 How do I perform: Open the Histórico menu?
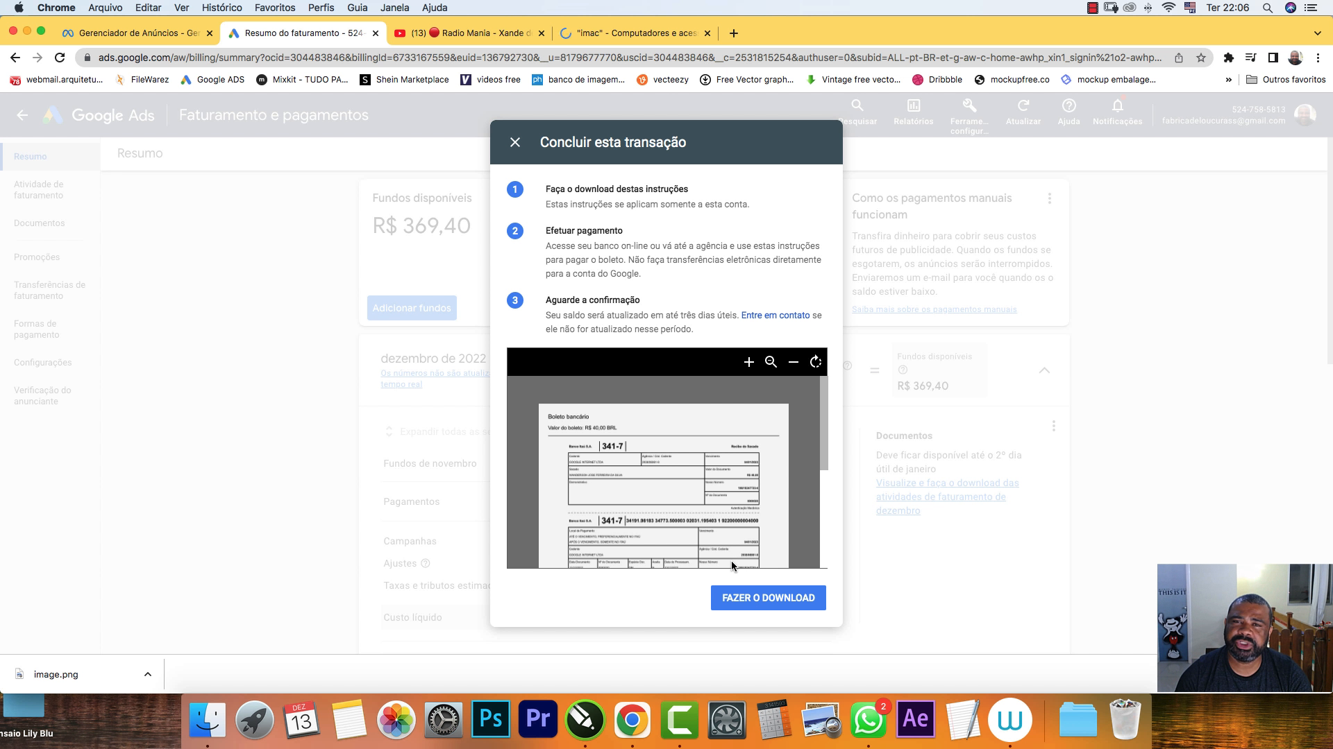point(221,8)
